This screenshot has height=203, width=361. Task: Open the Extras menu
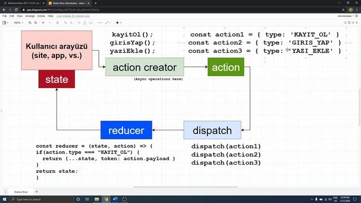pyautogui.click(x=41, y=16)
